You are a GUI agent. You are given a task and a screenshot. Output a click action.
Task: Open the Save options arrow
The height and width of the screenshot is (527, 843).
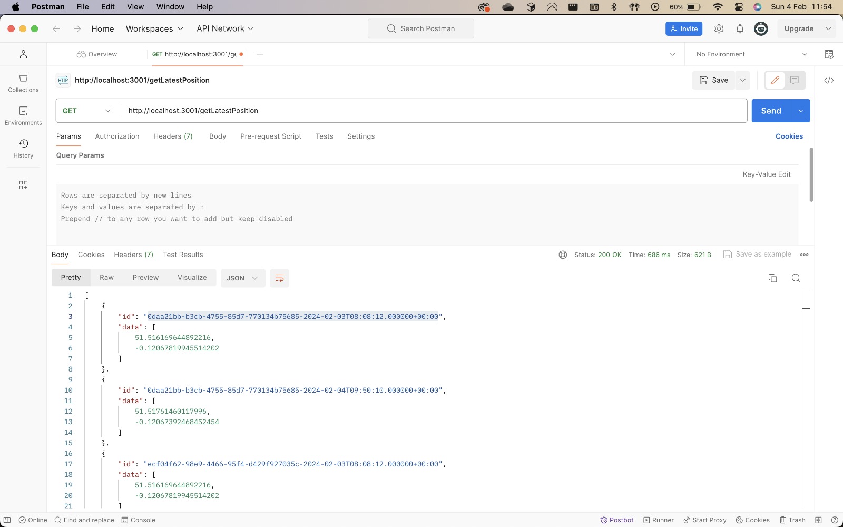click(x=743, y=80)
